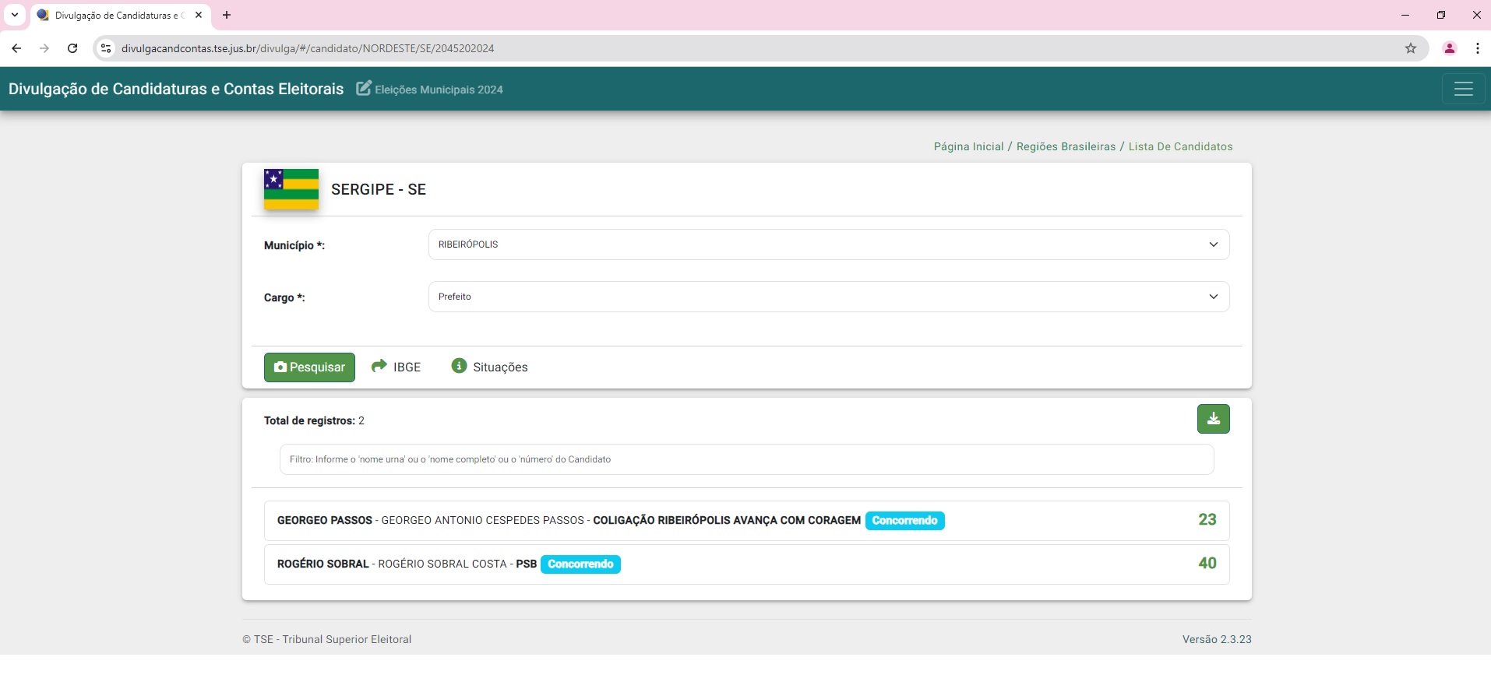Focus the candidate filter input field
Viewport: 1491px width, 682px height.
[746, 459]
